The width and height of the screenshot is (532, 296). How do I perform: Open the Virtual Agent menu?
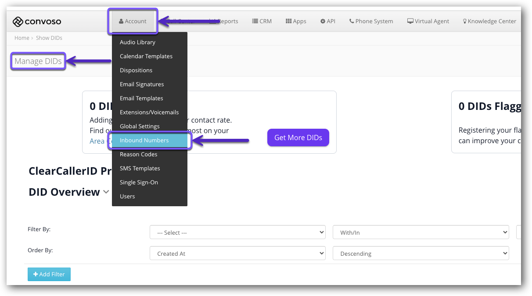click(428, 21)
